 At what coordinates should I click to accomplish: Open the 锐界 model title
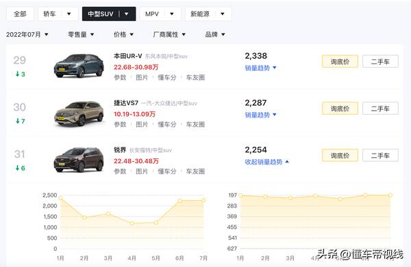120,150
